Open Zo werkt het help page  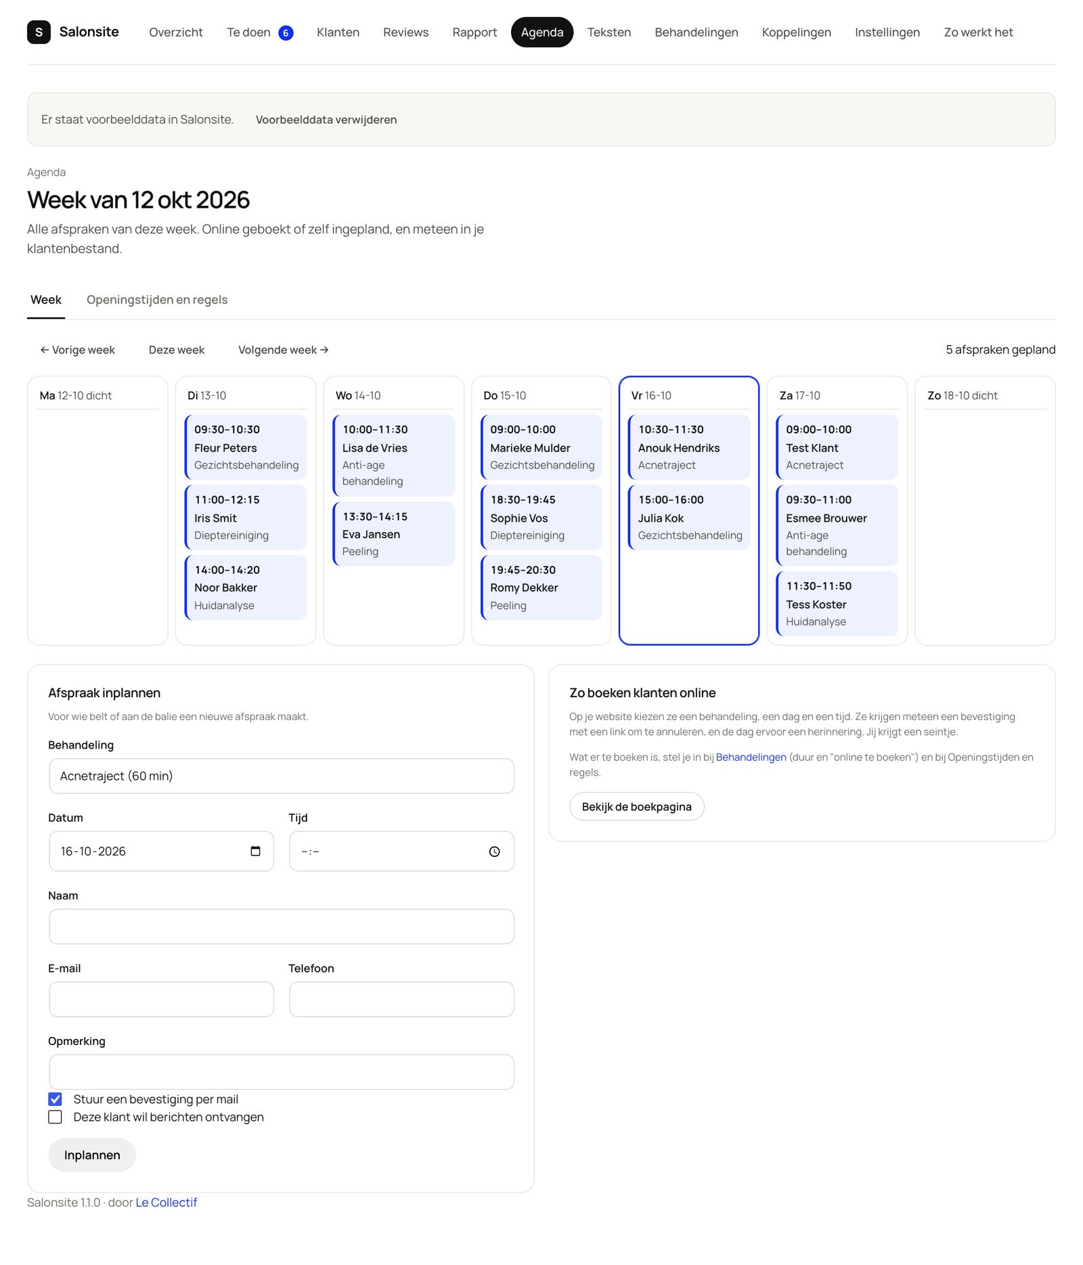(x=978, y=32)
